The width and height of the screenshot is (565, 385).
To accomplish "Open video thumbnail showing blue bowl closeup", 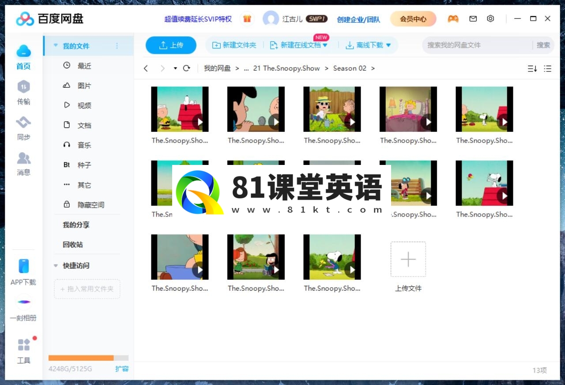I will point(180,257).
